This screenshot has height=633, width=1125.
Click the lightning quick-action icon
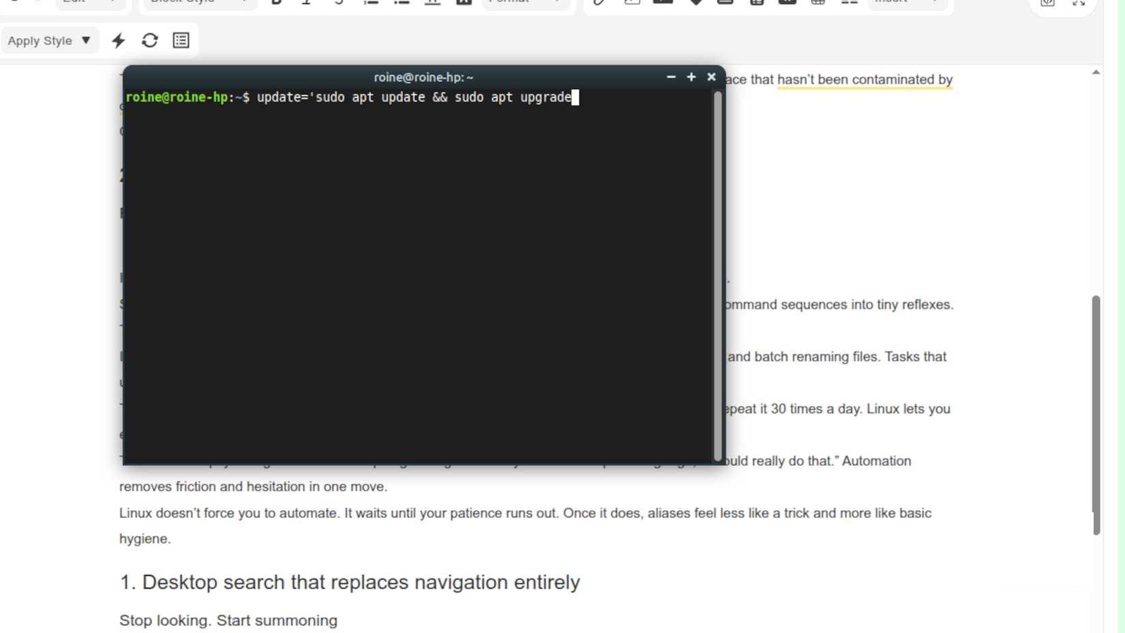click(x=118, y=40)
